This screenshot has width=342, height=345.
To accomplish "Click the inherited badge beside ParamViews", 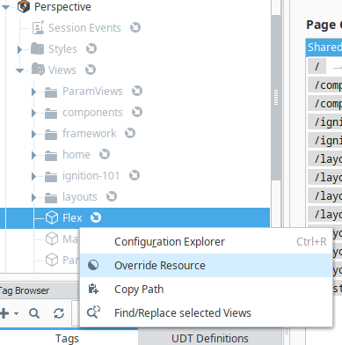I will (x=137, y=91).
